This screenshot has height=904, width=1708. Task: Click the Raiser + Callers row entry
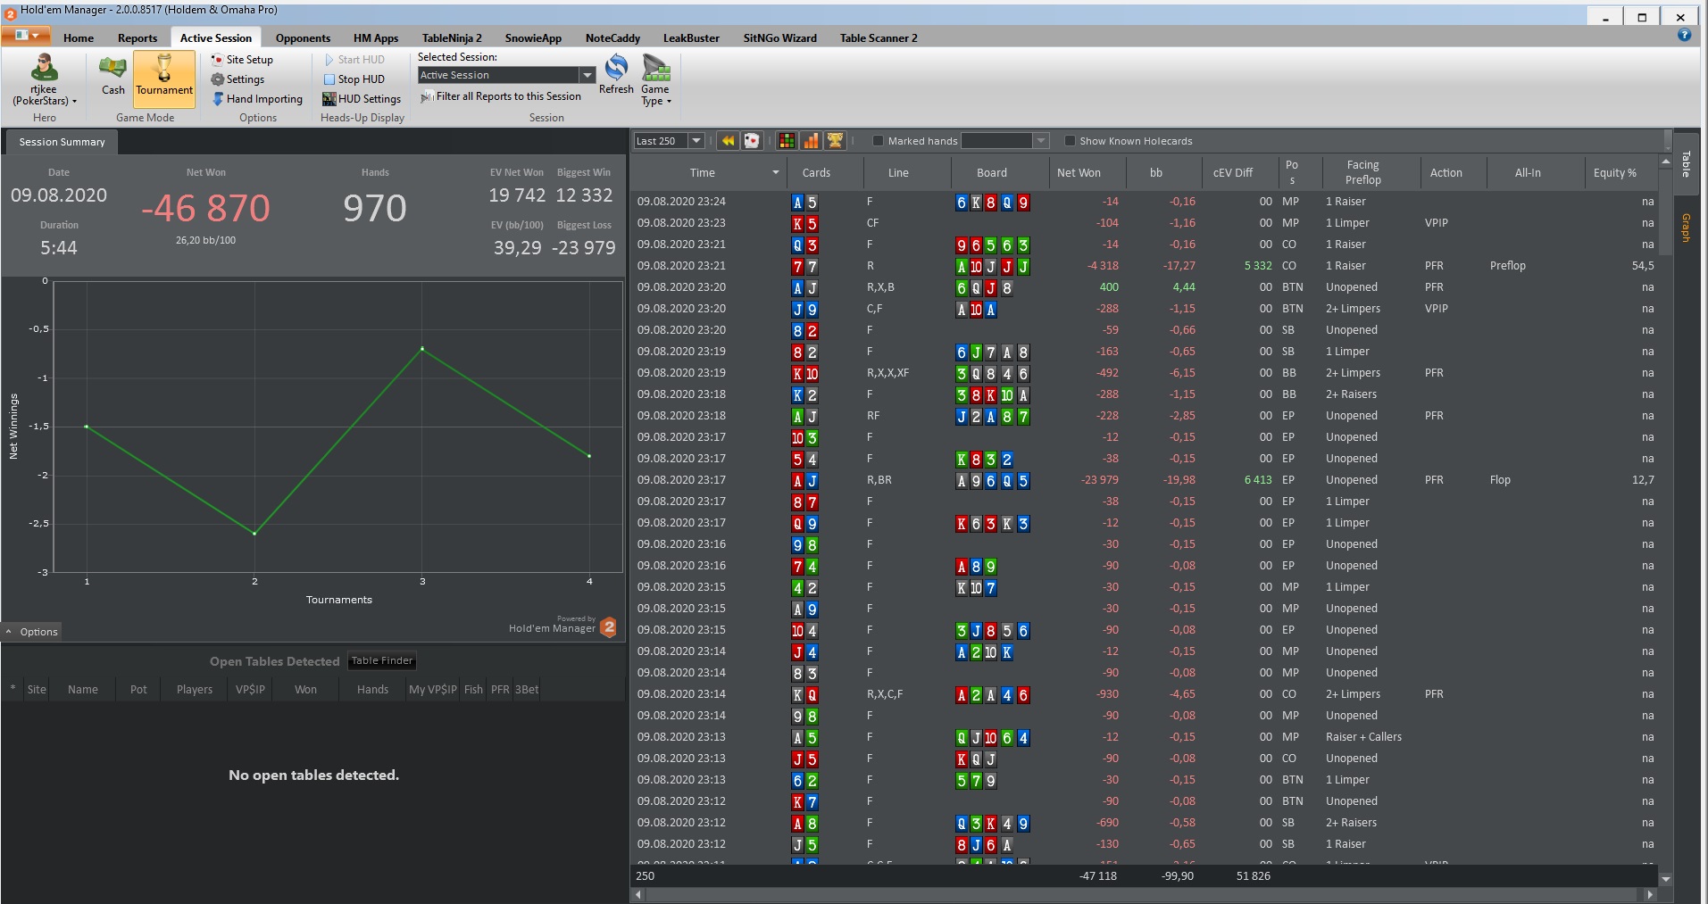[x=1363, y=737]
